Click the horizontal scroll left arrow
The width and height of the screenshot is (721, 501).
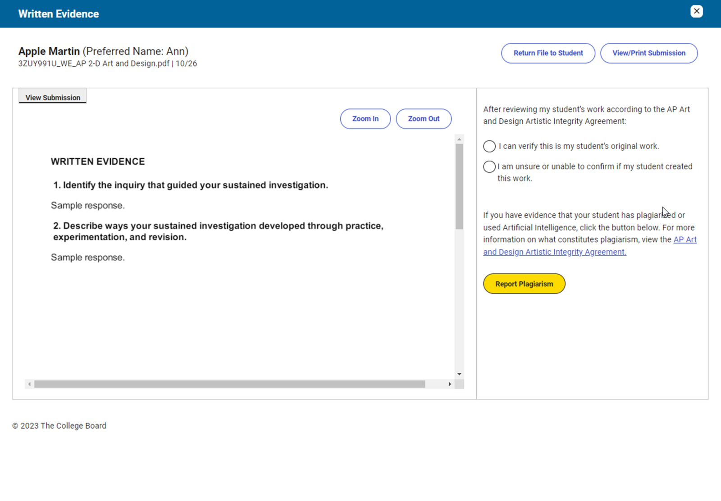click(x=29, y=384)
